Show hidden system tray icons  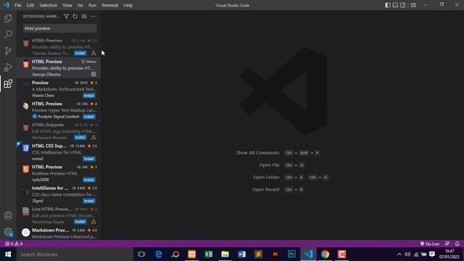pyautogui.click(x=399, y=254)
